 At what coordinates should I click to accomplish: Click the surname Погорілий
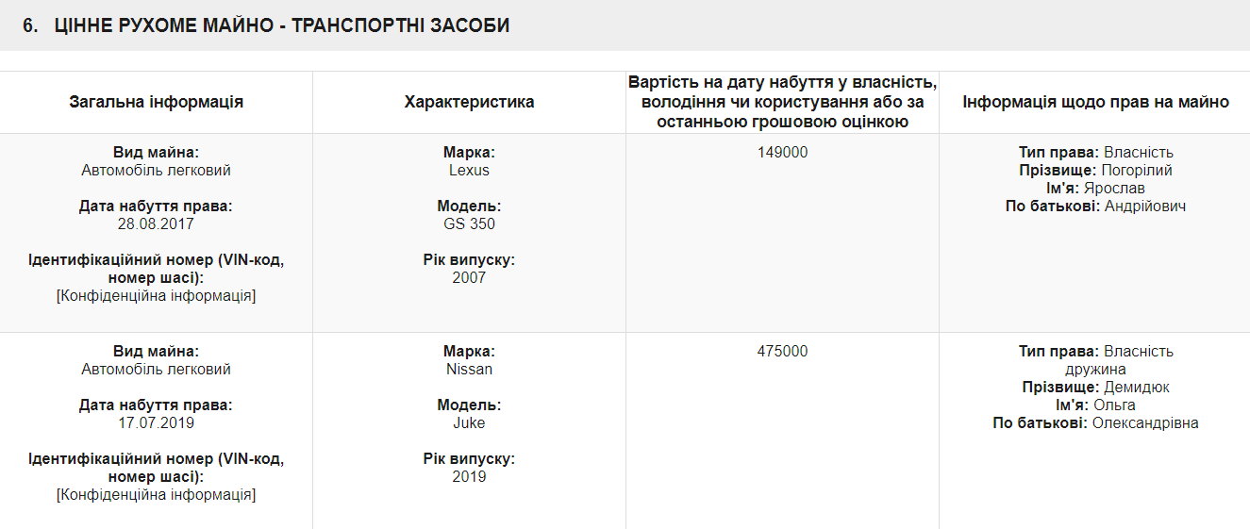click(x=1137, y=171)
